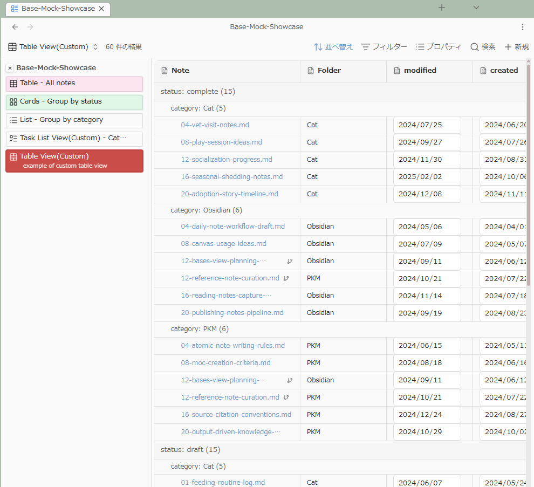The width and height of the screenshot is (534, 487).
Task: Open the フィルター filter panel
Action: [384, 47]
